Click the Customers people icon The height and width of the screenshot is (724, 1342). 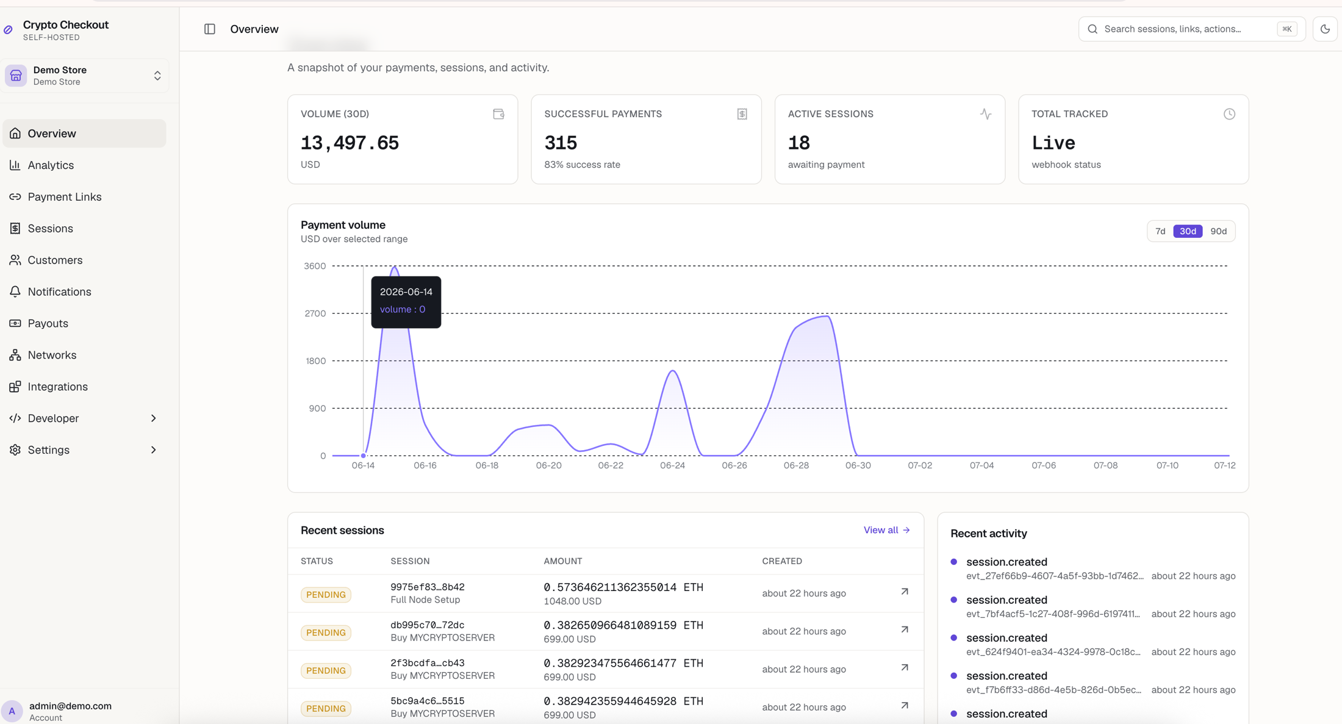tap(15, 260)
